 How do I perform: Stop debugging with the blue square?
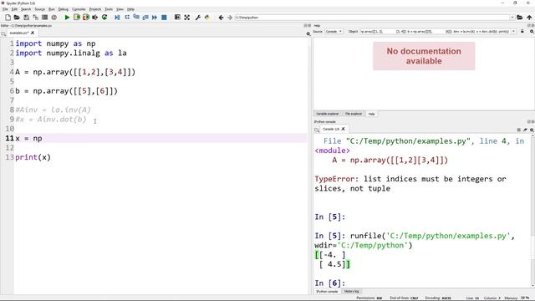(164, 17)
